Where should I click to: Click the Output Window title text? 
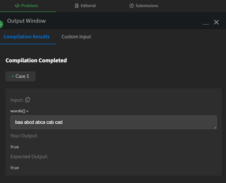click(x=27, y=21)
